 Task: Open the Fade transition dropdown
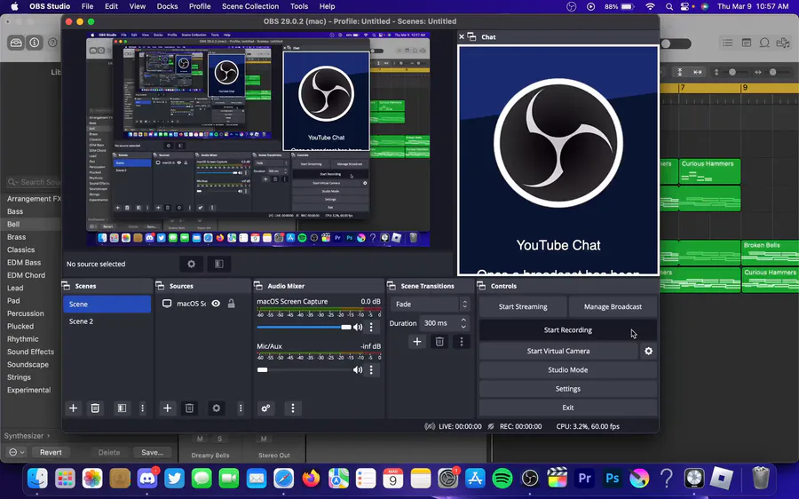point(430,305)
